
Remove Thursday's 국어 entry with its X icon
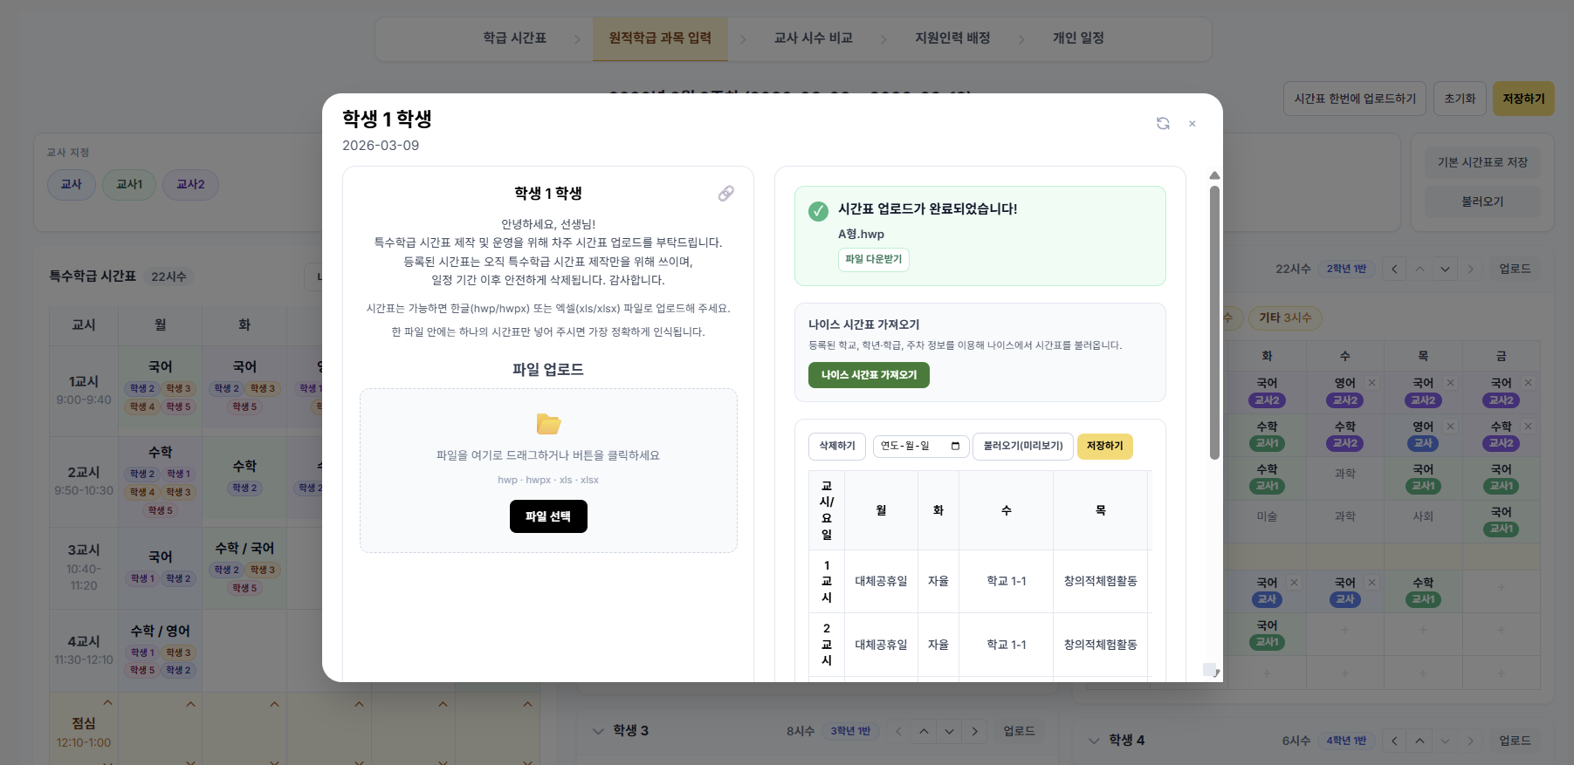click(x=1450, y=382)
